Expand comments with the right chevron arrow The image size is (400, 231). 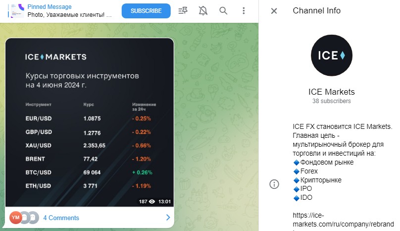point(167,218)
